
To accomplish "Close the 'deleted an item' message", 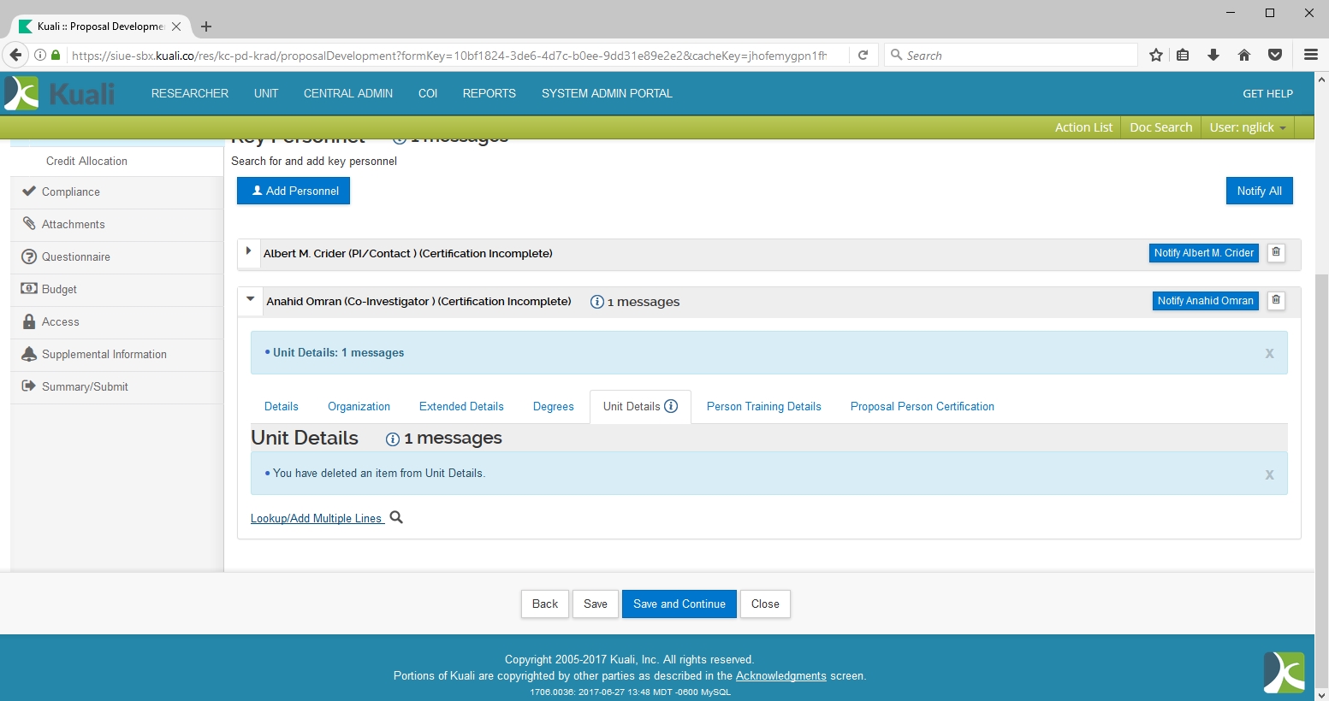I will (1269, 475).
